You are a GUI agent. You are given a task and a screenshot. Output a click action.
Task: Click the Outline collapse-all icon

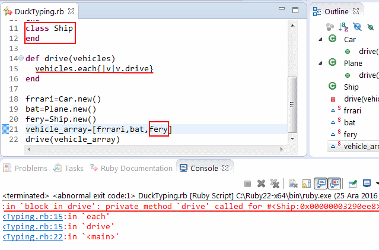point(330,27)
